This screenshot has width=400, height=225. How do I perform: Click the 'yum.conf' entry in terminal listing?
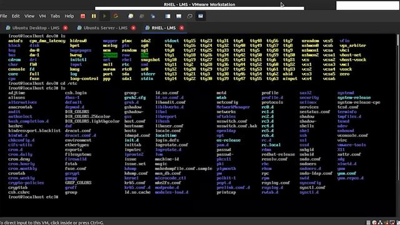click(x=346, y=174)
